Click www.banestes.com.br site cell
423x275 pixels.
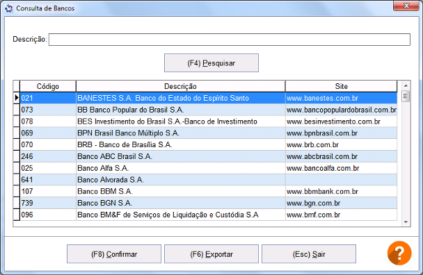342,98
